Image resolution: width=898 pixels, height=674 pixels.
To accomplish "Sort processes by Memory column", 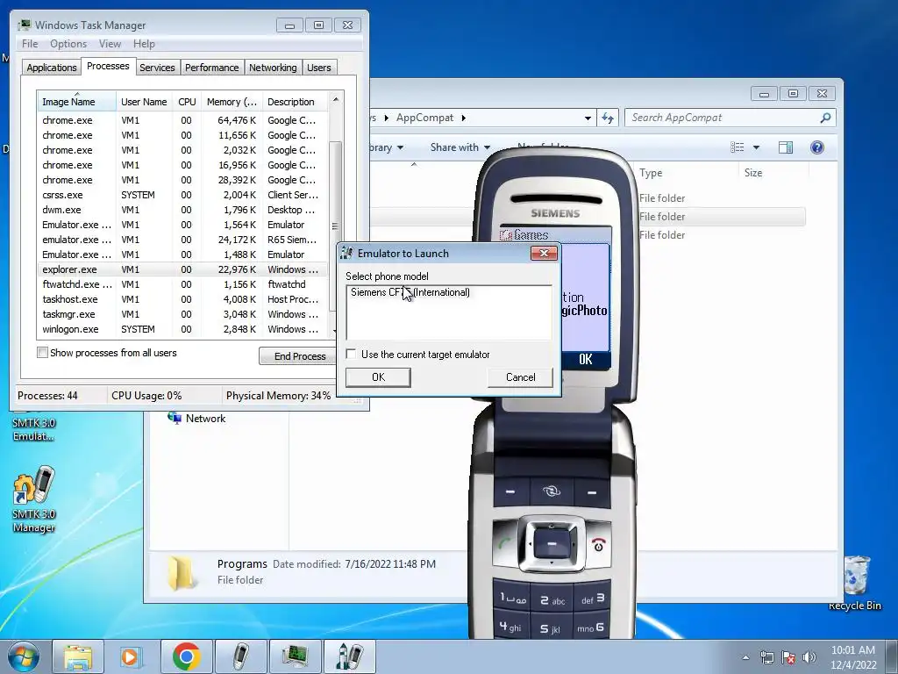I will click(x=232, y=102).
